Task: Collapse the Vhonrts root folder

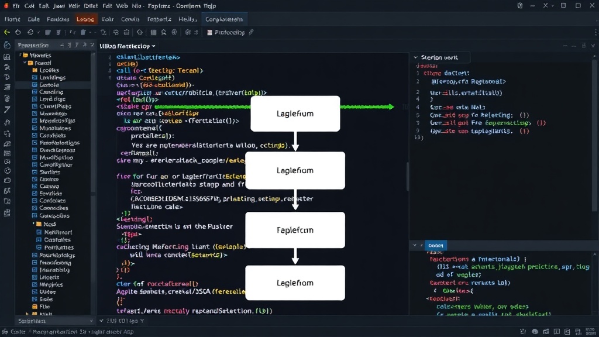Action: click(20, 56)
